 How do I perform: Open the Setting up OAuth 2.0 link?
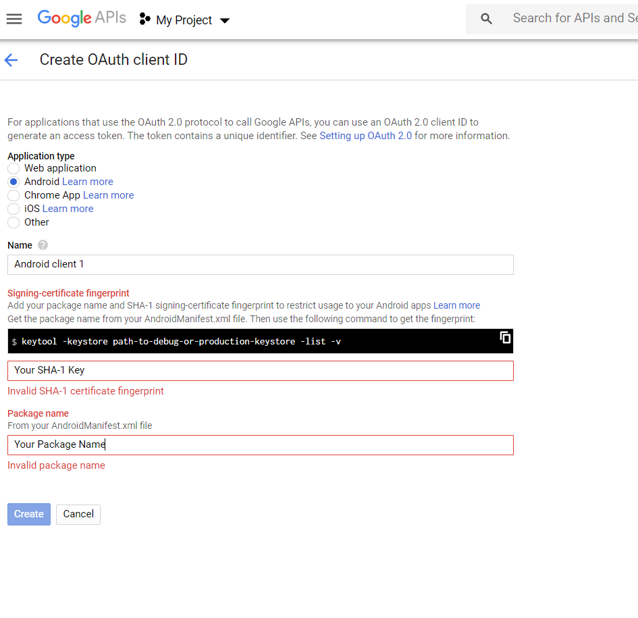tap(365, 136)
